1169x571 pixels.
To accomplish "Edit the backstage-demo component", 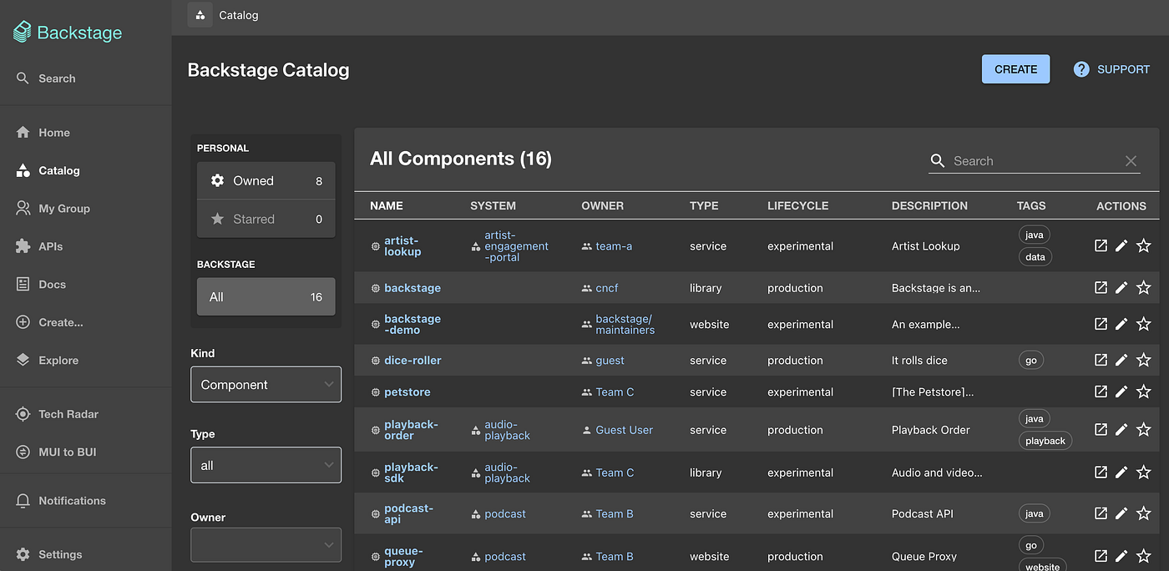I will coord(1121,324).
